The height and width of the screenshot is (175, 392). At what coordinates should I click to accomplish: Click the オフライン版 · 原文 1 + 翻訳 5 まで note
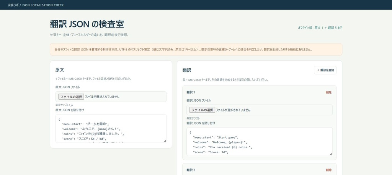coord(320,28)
